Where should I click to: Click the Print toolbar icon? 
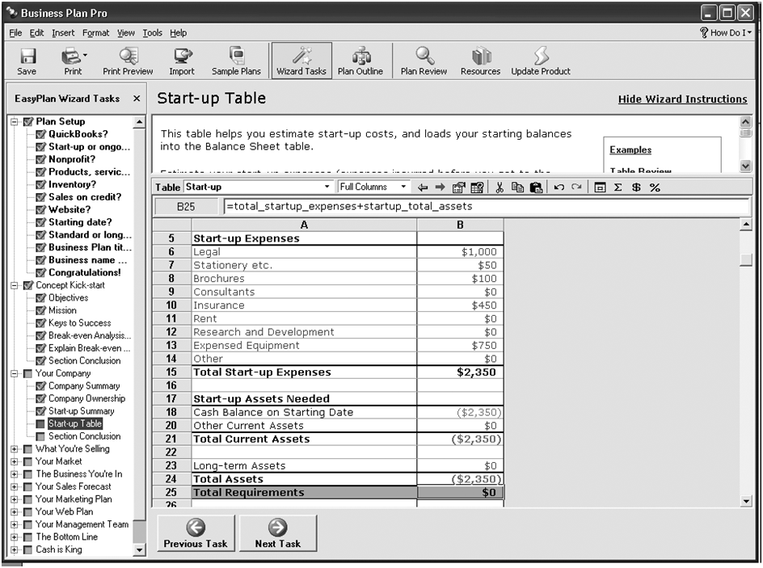(x=72, y=61)
